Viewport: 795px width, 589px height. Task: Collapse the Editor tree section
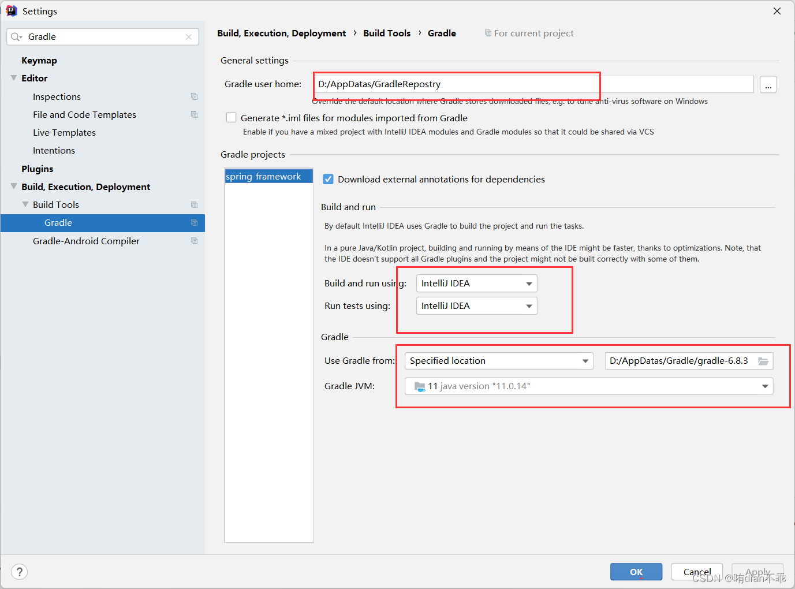(14, 78)
